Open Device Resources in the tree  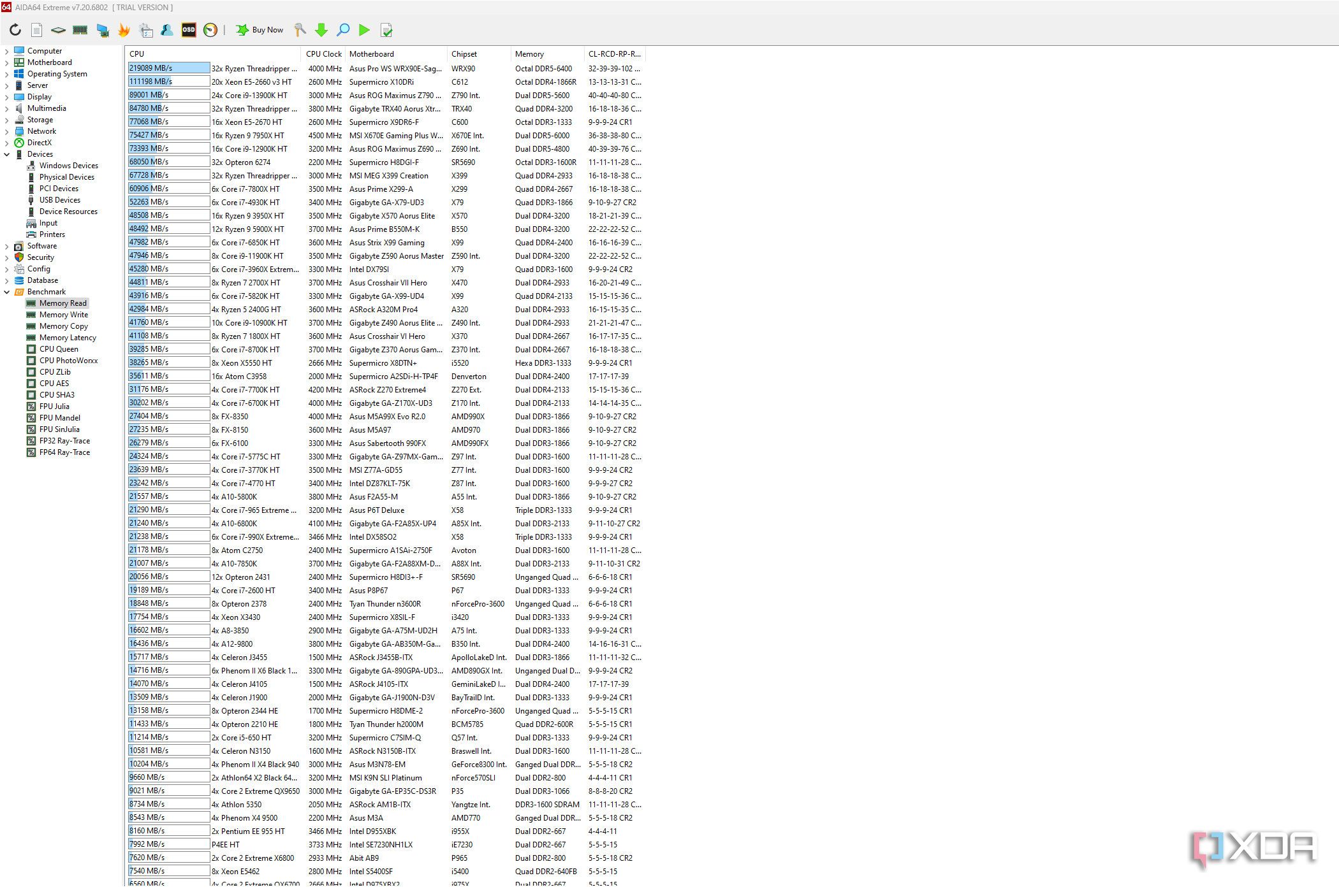pyautogui.click(x=68, y=212)
